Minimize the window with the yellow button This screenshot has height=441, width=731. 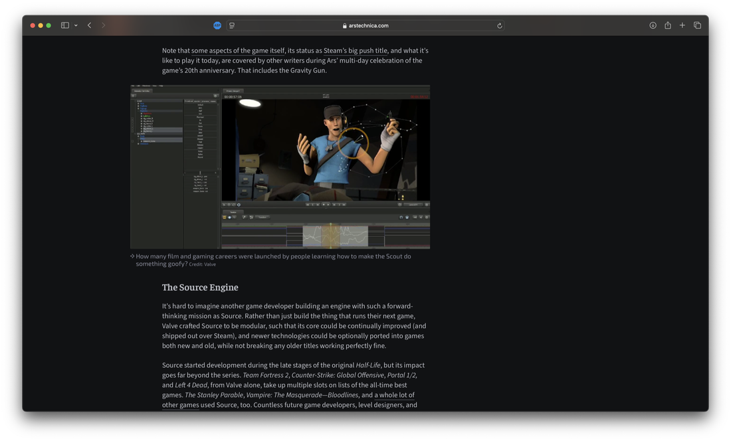41,26
